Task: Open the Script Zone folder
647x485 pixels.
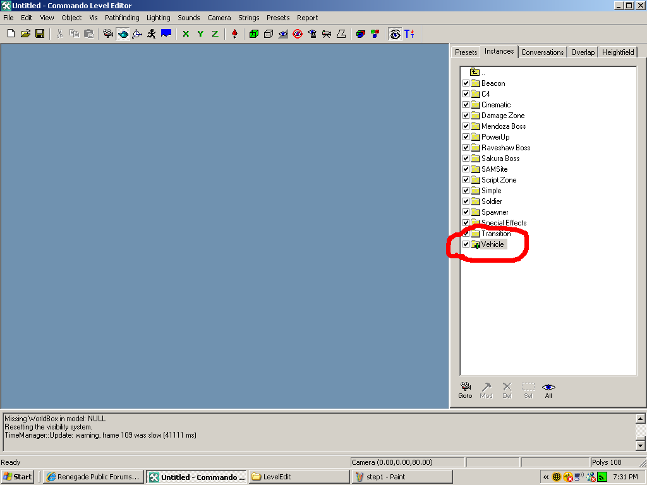Action: pyautogui.click(x=498, y=180)
